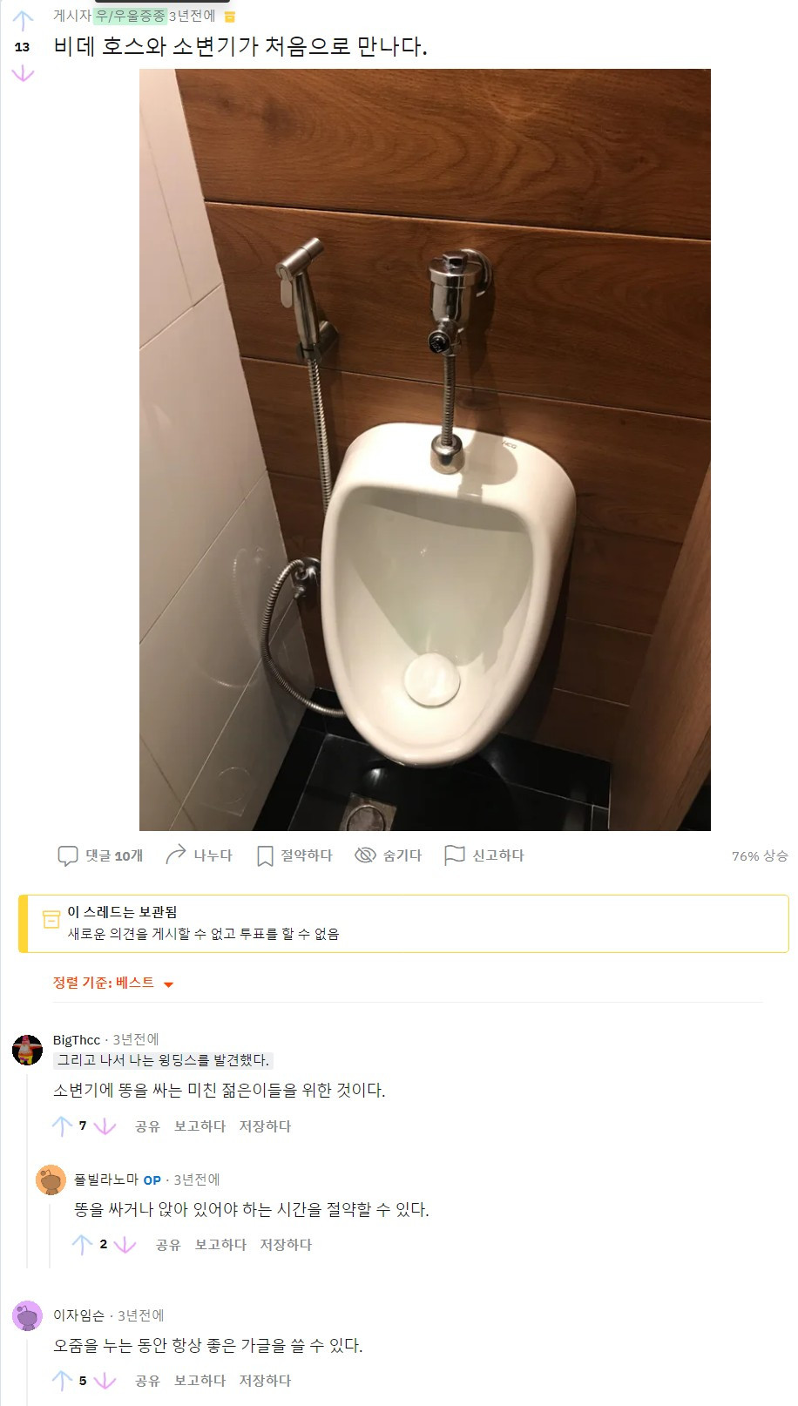Upvote the post with 13 points
The width and height of the screenshot is (798, 1406).
pyautogui.click(x=23, y=20)
